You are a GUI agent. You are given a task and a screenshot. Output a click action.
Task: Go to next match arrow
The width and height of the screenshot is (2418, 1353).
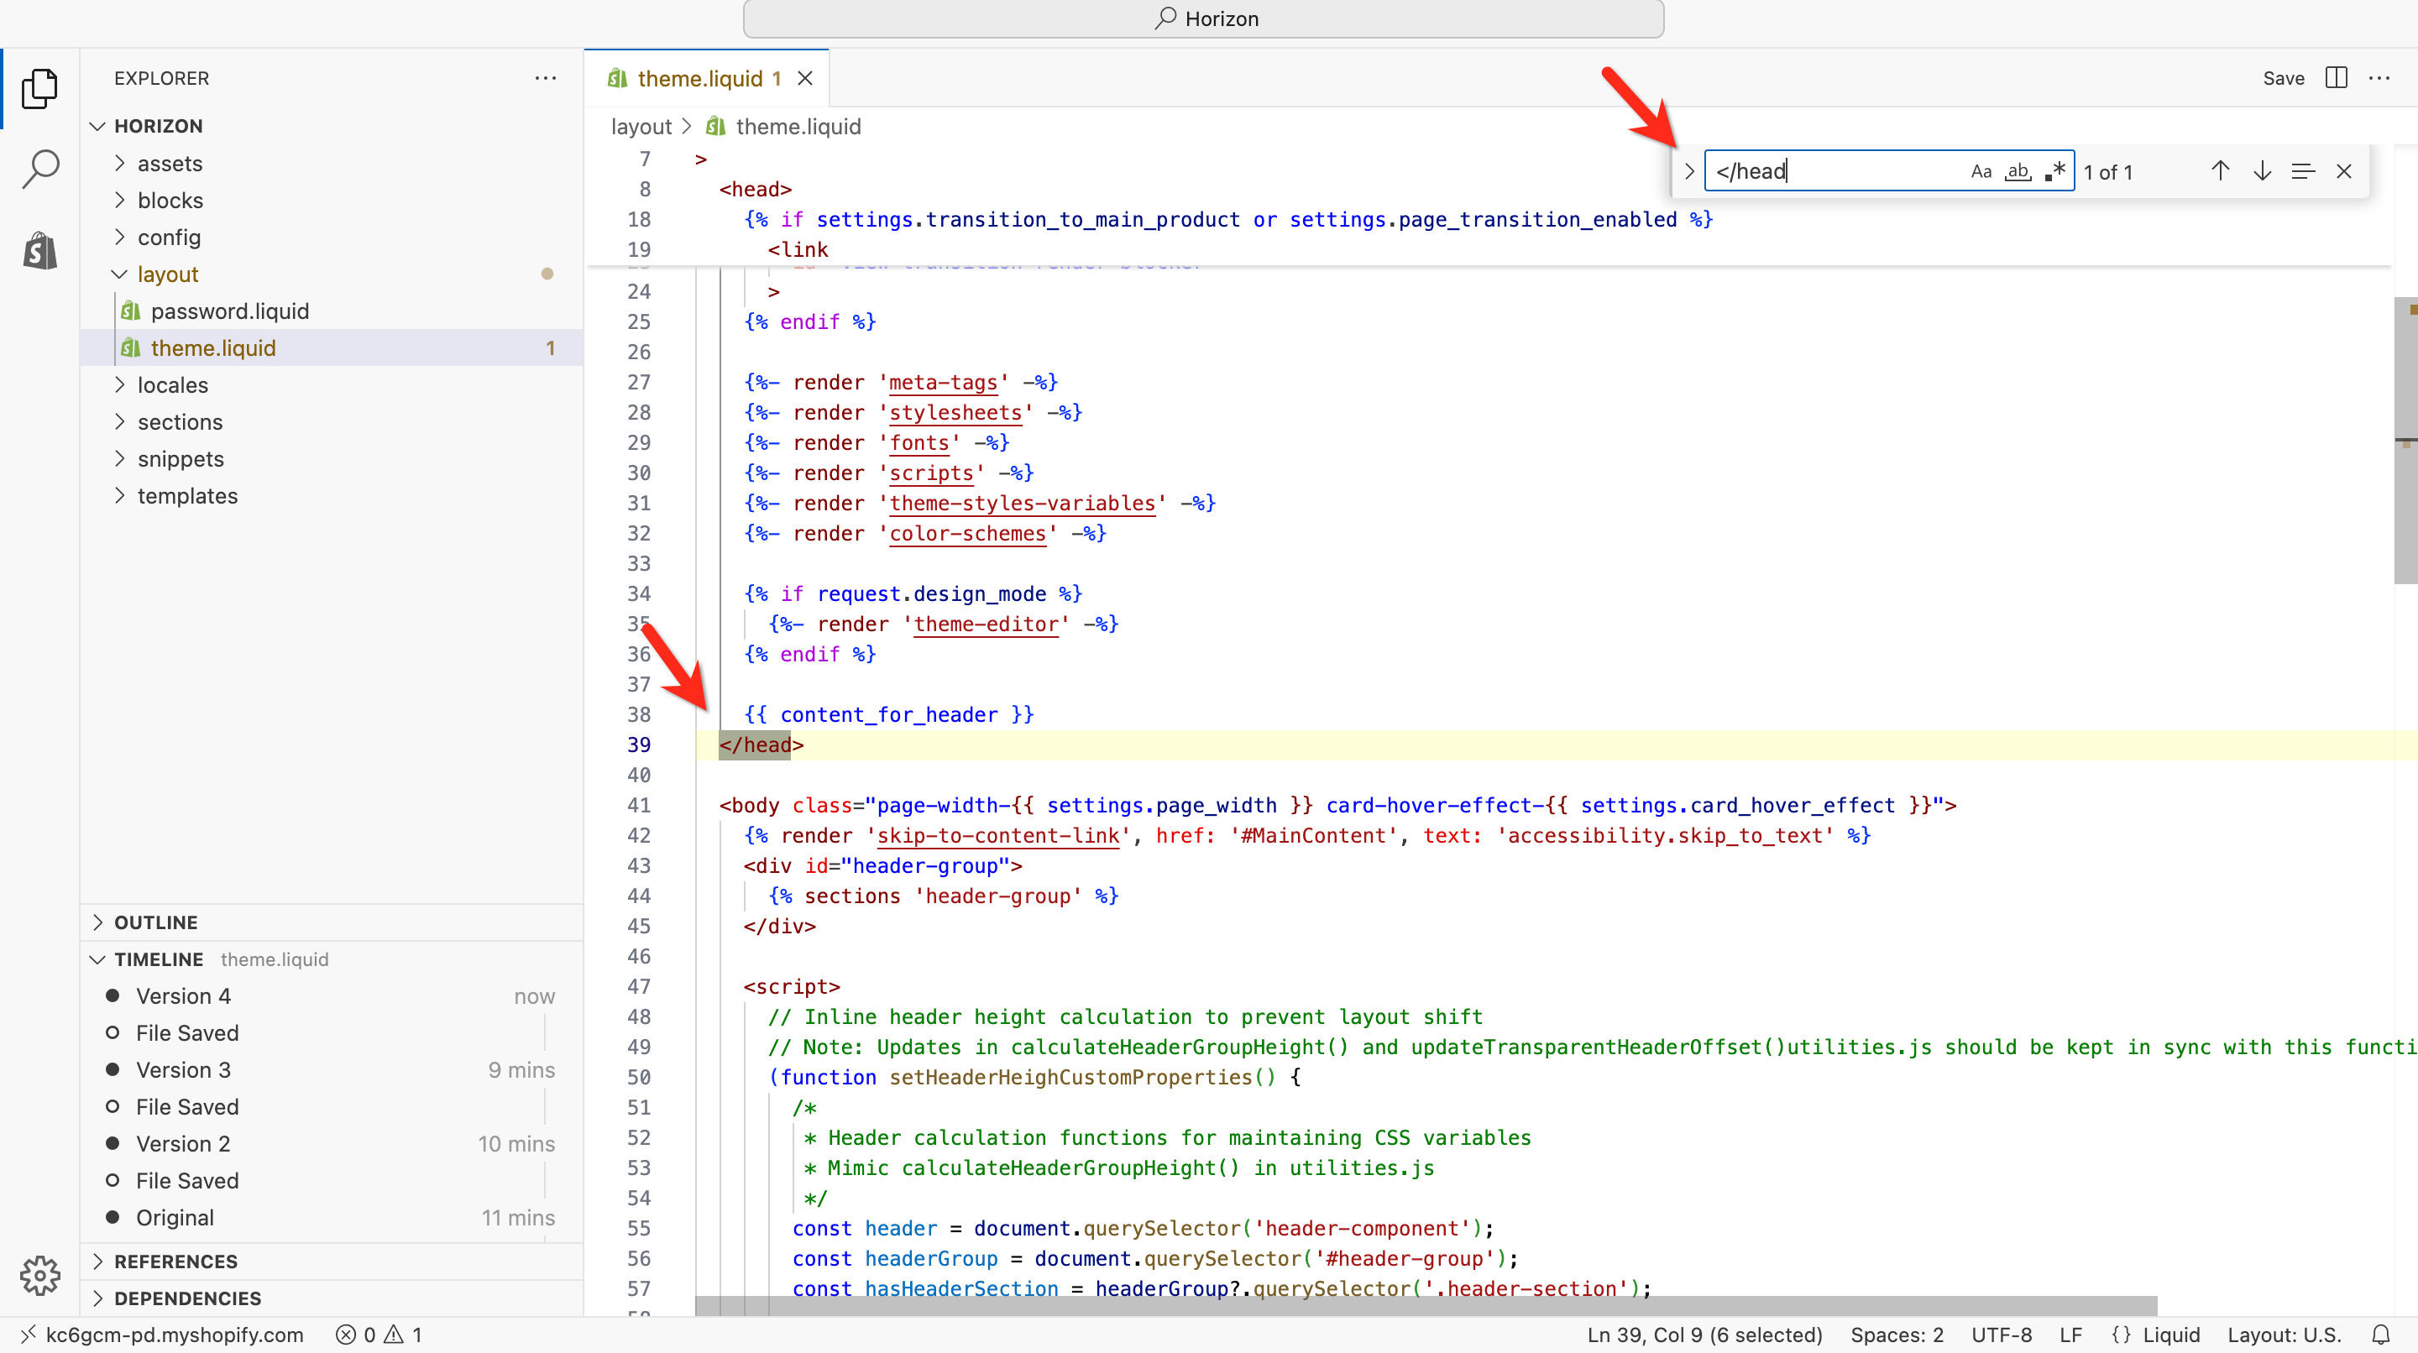[x=2262, y=172]
